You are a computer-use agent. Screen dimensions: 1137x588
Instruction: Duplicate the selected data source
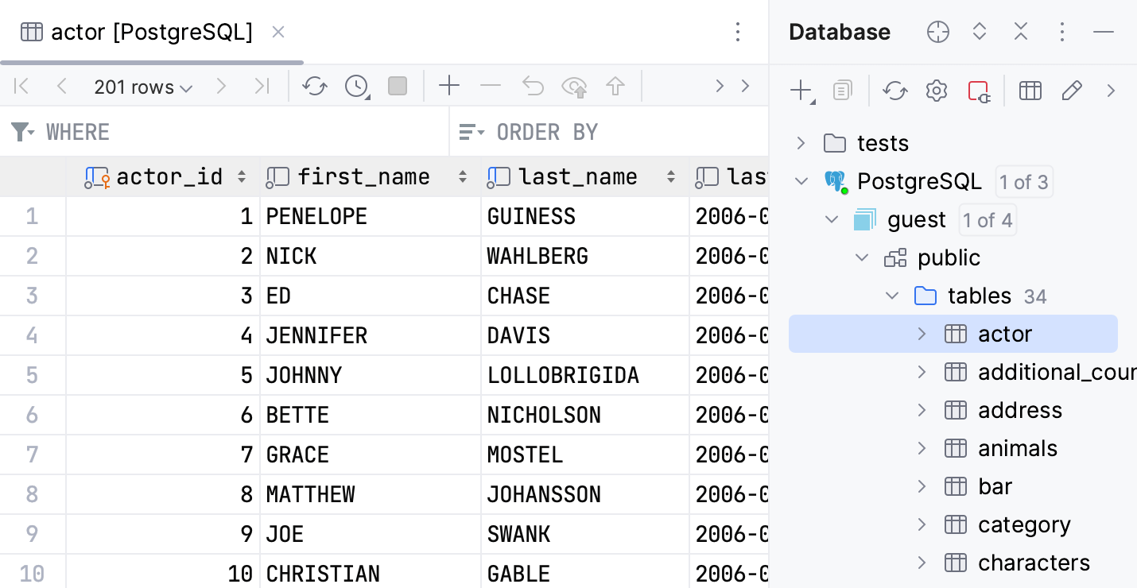(x=842, y=91)
